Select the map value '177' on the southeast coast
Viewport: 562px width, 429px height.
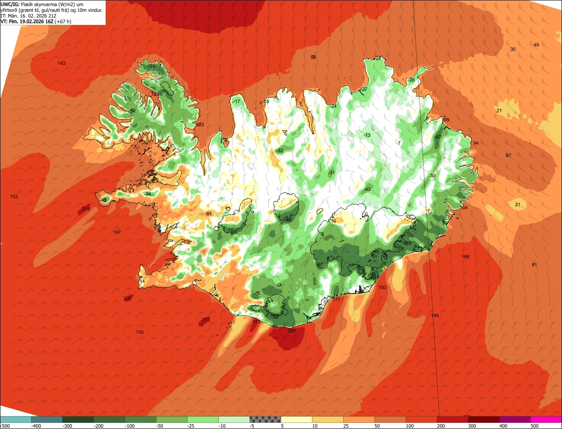coord(337,300)
